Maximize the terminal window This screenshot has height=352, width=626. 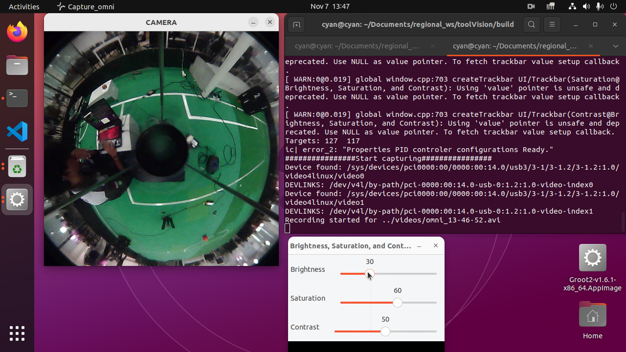click(595, 24)
